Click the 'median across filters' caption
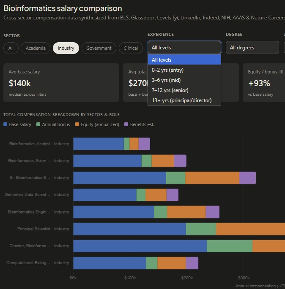Screen dimensions: 285x289 click(27, 95)
